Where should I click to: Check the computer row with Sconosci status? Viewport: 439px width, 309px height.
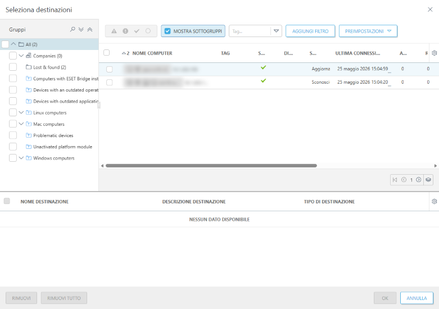click(x=110, y=82)
